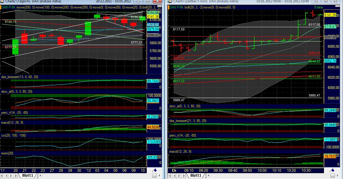This screenshot has width=343, height=179.
Task: Click cci(20, 100, -100) indicator label
Action: click(13, 135)
